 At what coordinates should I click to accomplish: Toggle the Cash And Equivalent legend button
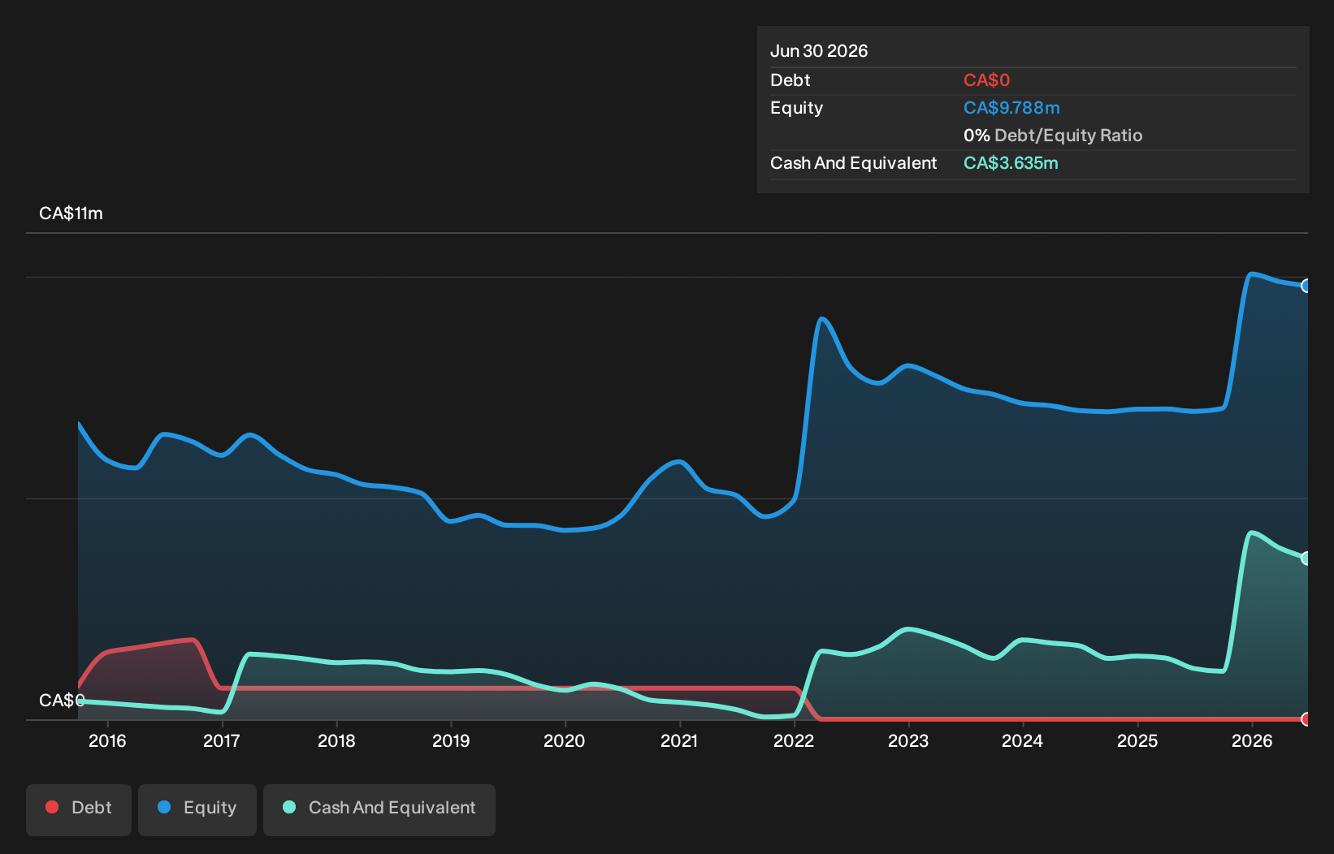tap(379, 809)
